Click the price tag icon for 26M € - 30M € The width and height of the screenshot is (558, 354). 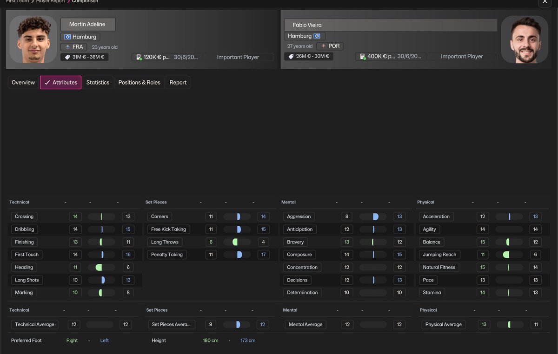click(x=291, y=56)
